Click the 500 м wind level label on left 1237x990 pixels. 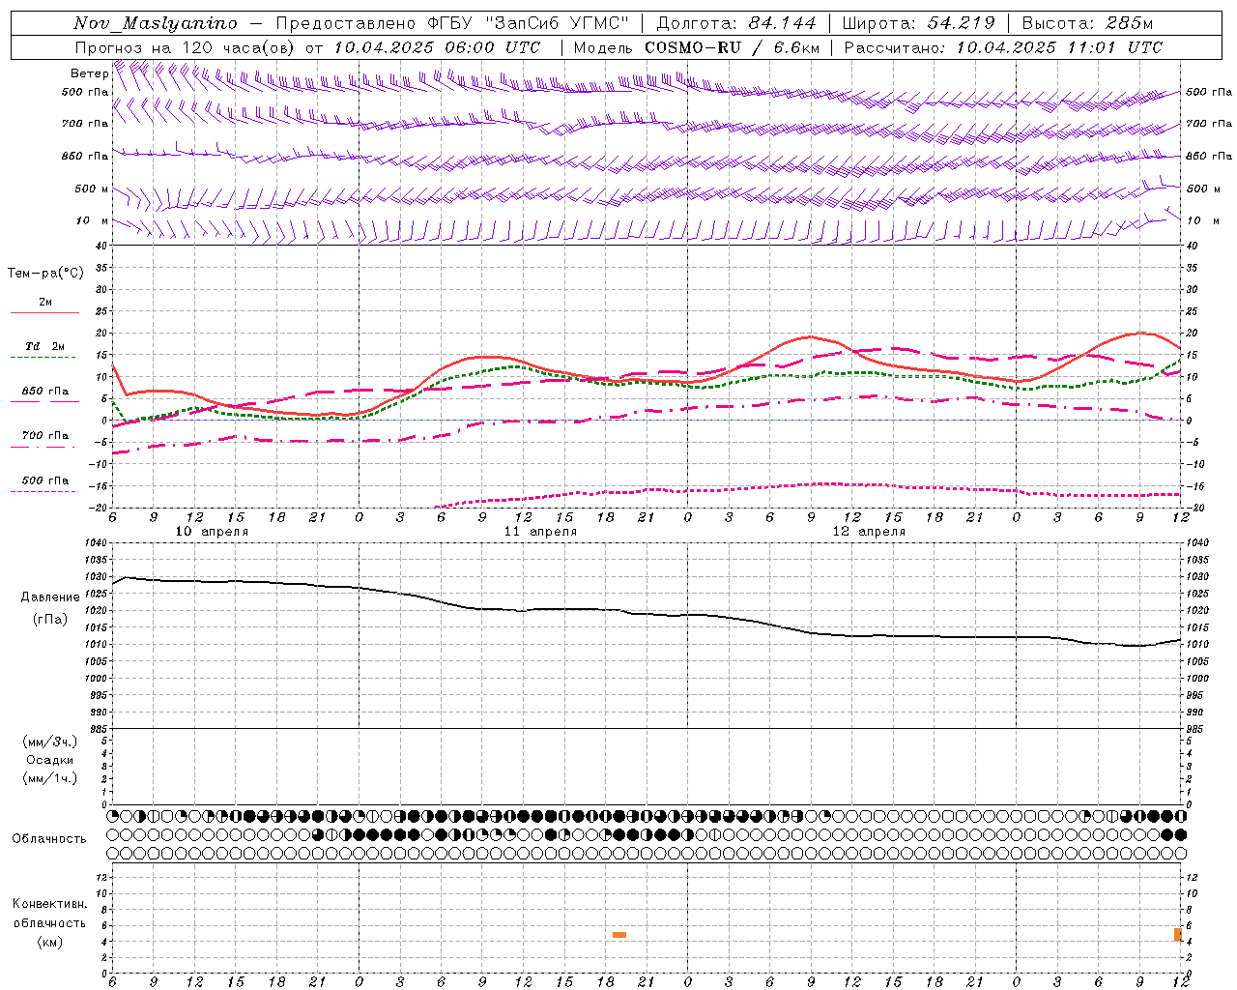(92, 189)
